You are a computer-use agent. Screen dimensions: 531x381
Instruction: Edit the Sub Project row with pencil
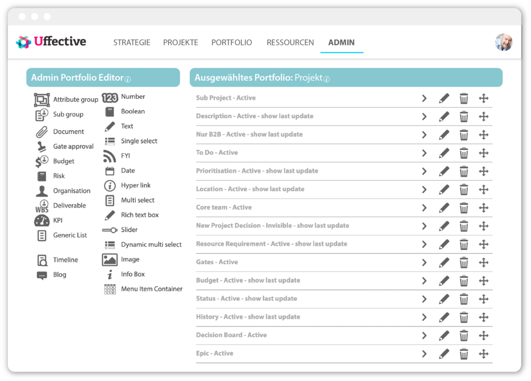pos(444,98)
